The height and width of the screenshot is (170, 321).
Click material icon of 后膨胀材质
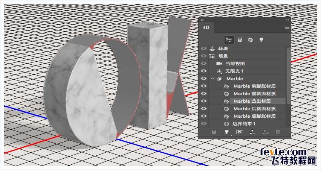tap(226, 116)
